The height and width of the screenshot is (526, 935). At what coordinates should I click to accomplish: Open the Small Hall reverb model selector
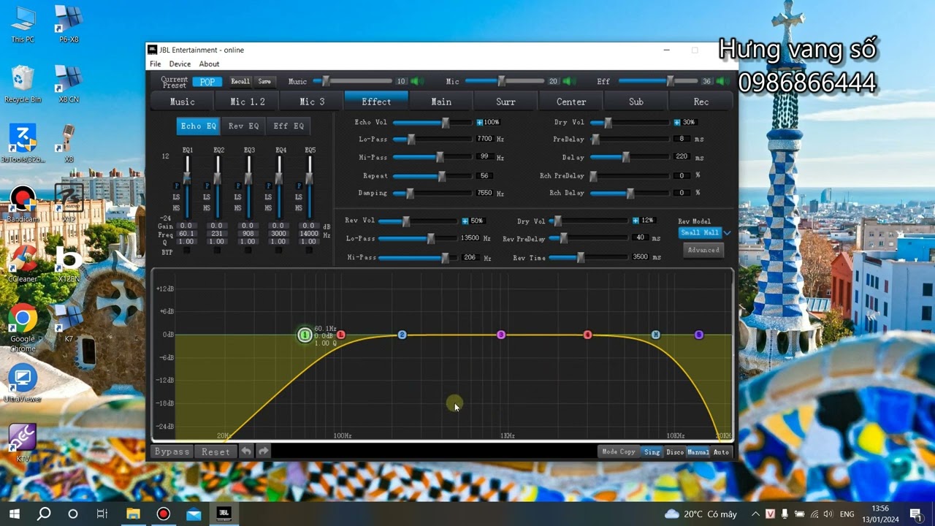[x=700, y=233]
